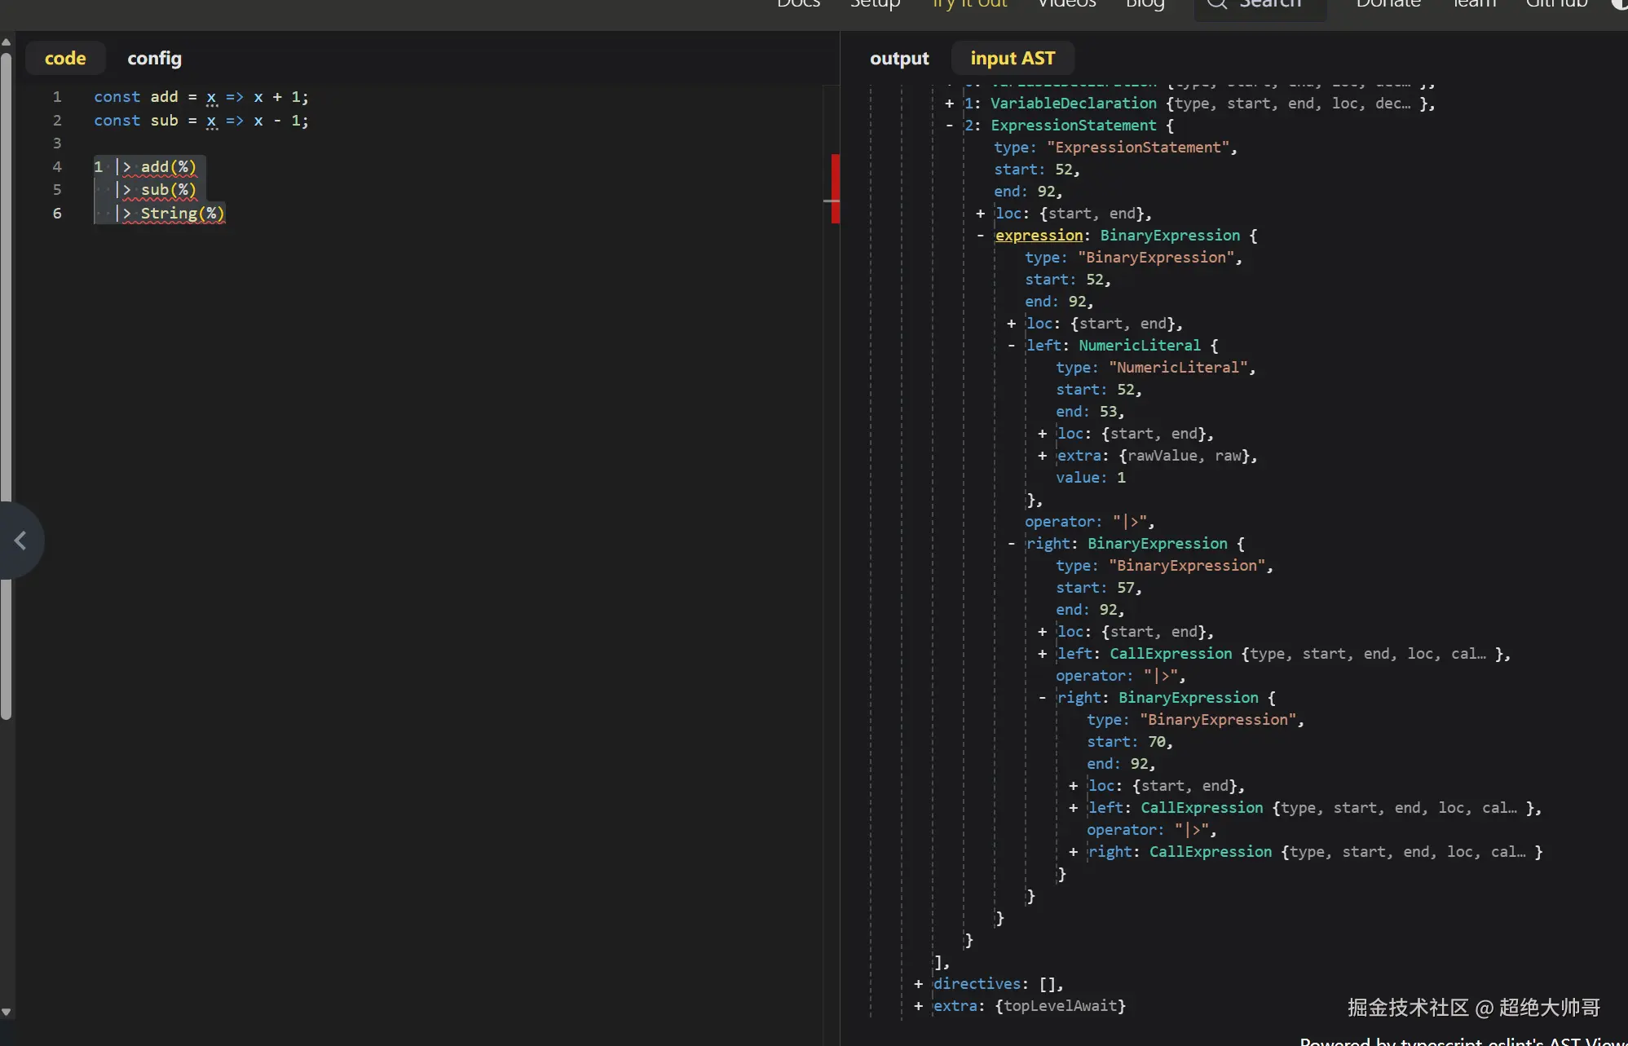Show the output tab

pos(899,59)
